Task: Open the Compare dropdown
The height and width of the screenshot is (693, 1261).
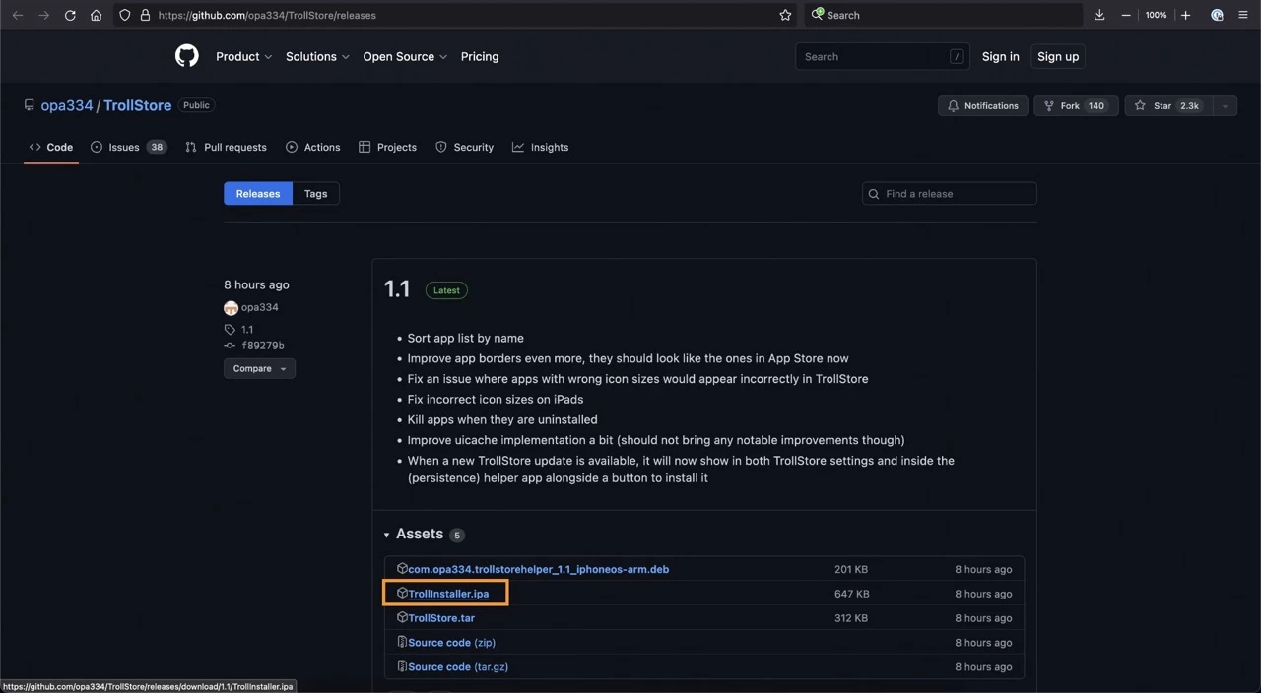Action: (x=259, y=368)
